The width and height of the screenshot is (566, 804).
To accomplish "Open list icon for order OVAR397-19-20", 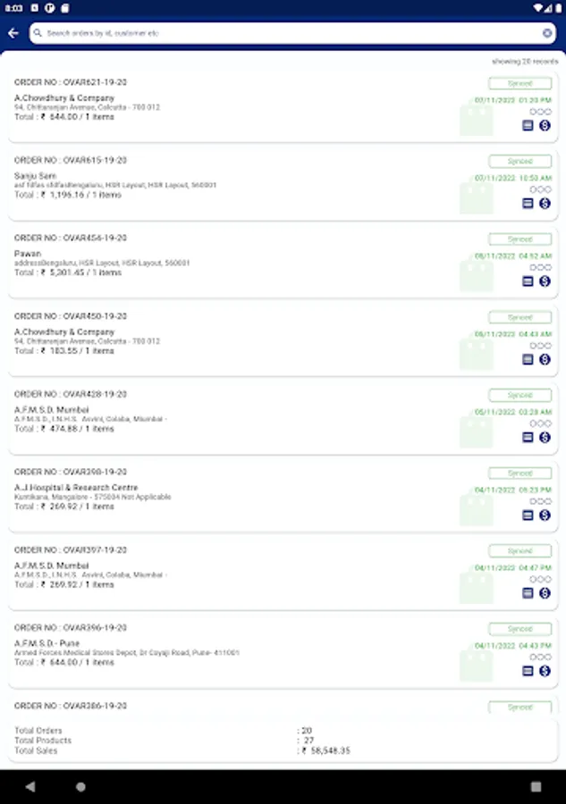I will [528, 593].
